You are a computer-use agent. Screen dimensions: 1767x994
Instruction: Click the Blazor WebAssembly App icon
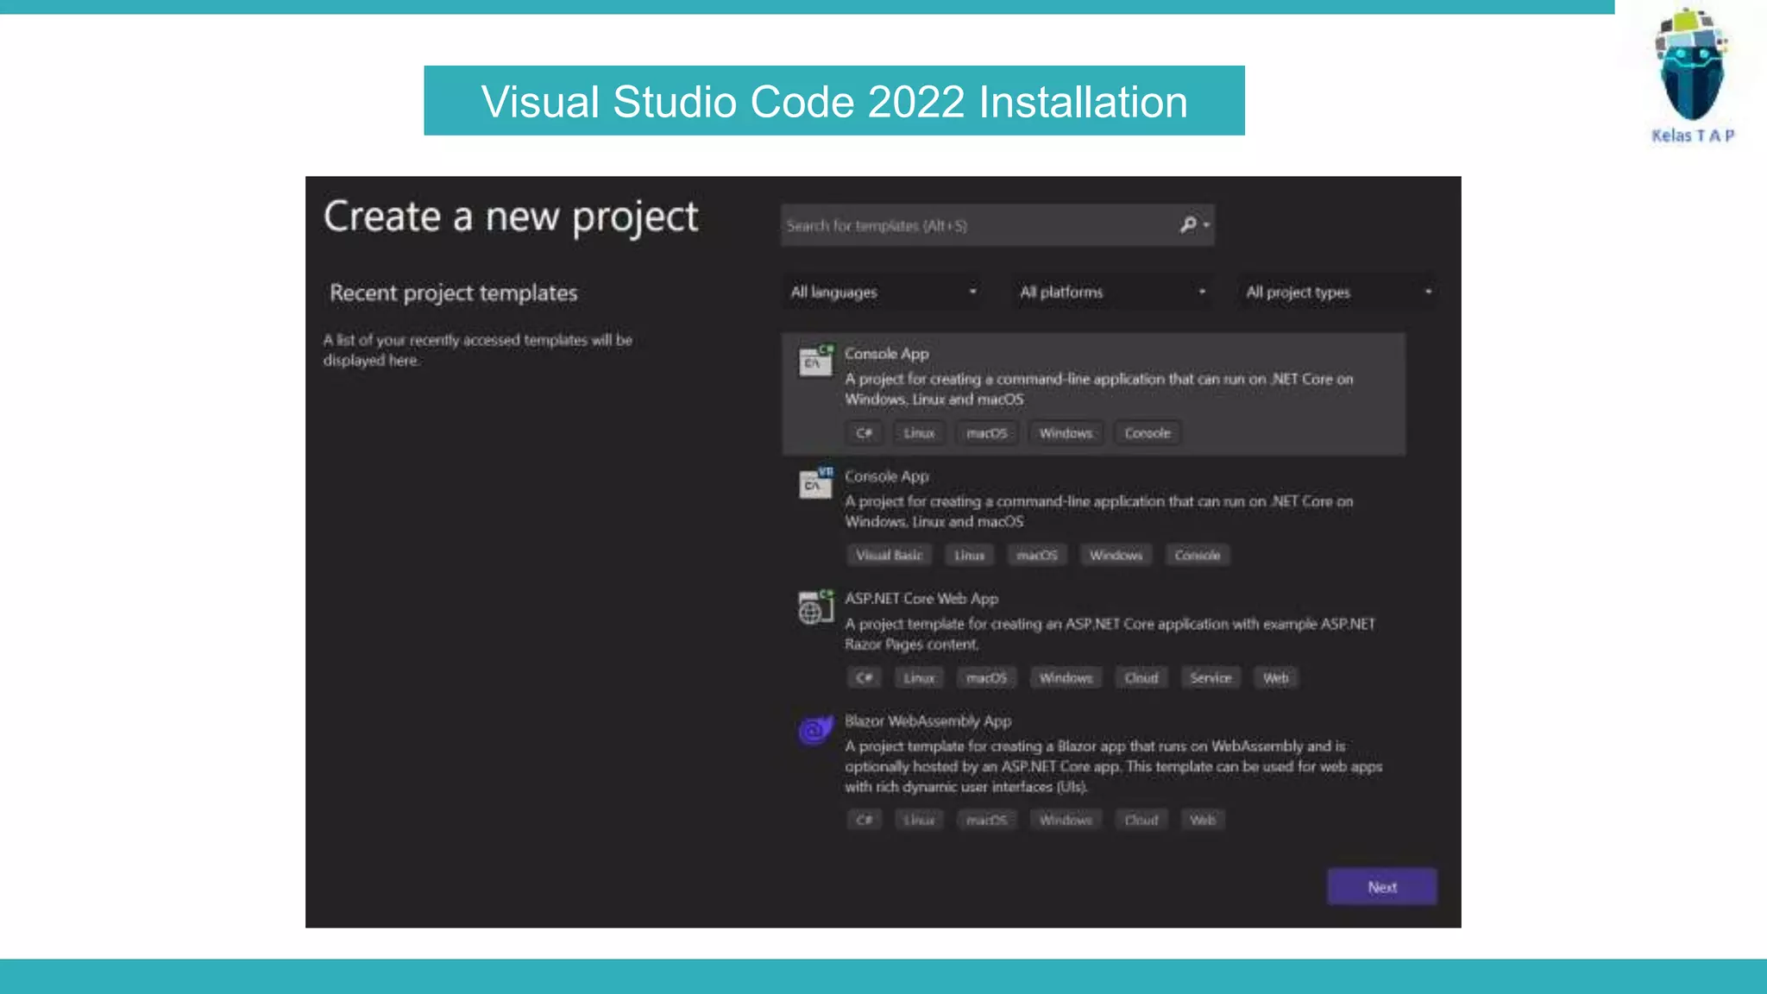click(815, 730)
